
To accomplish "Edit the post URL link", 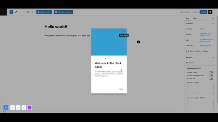I will pyautogui.click(x=206, y=40).
